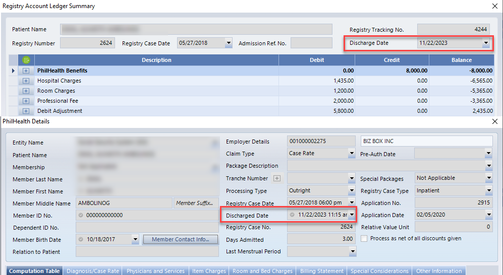Enable Process as net of all discounts
This screenshot has height=275, width=503.
(364, 239)
